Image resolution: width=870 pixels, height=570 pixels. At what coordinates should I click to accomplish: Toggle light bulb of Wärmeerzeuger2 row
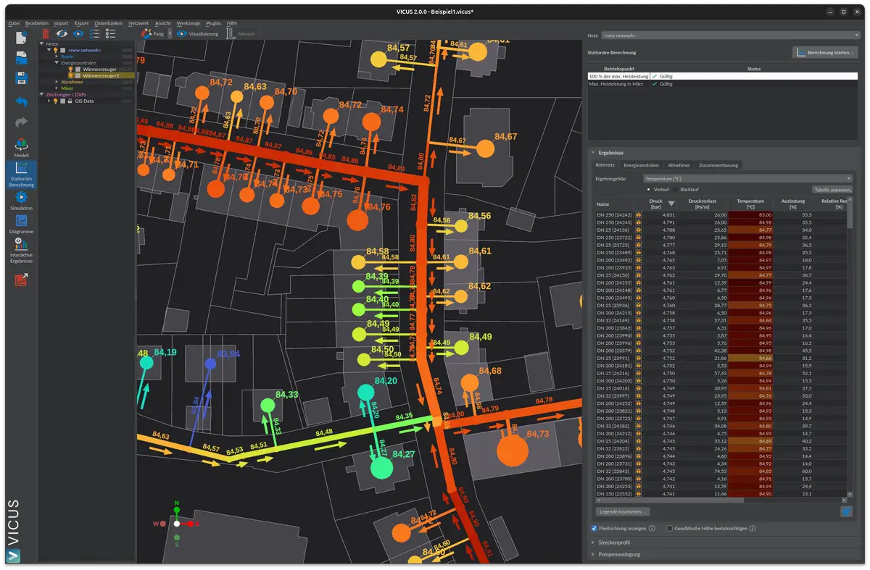[70, 75]
